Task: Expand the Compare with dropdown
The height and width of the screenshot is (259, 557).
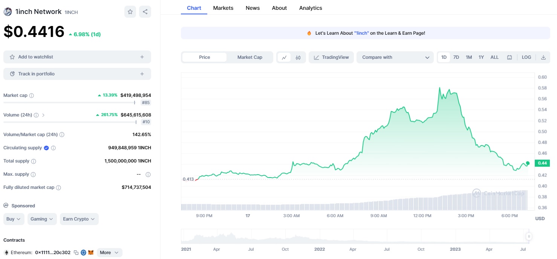Action: click(x=395, y=57)
